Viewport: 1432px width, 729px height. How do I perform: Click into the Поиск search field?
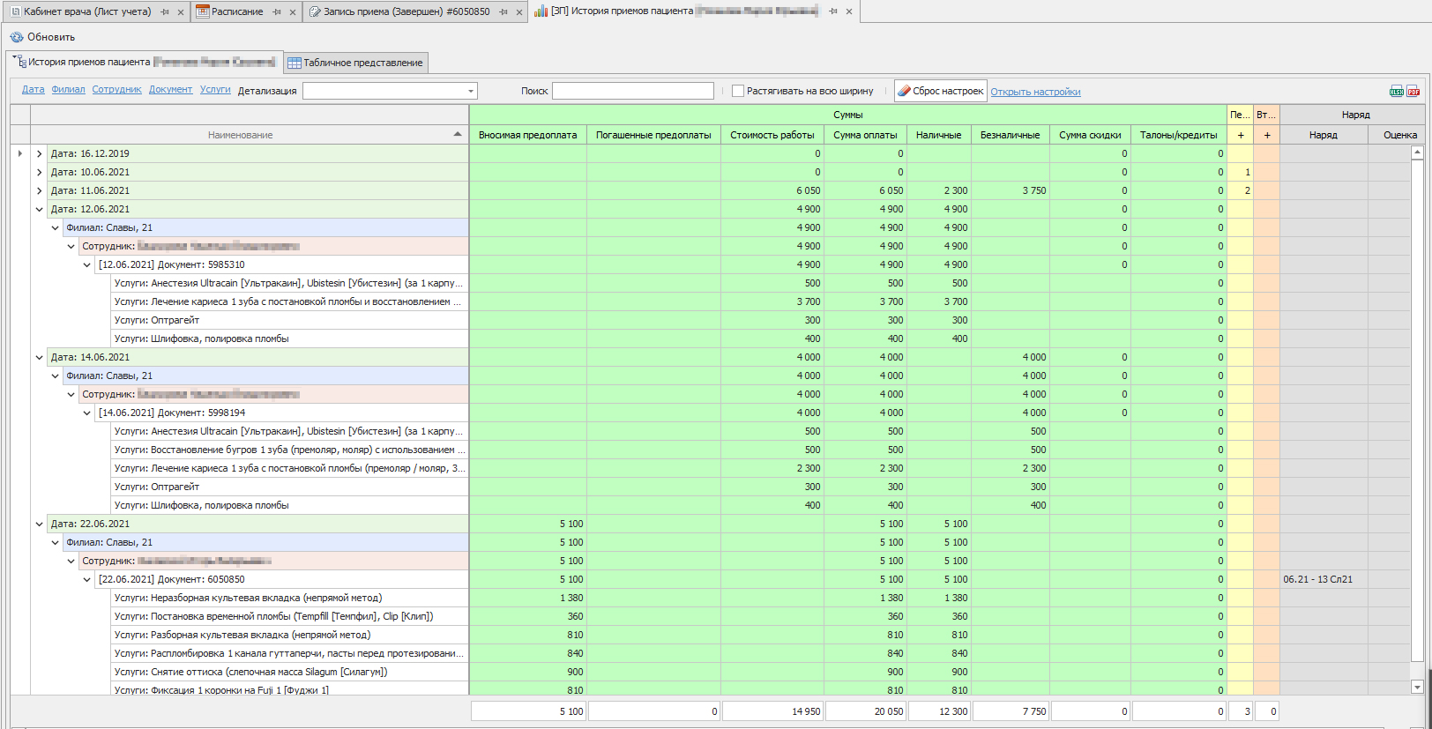click(x=632, y=91)
